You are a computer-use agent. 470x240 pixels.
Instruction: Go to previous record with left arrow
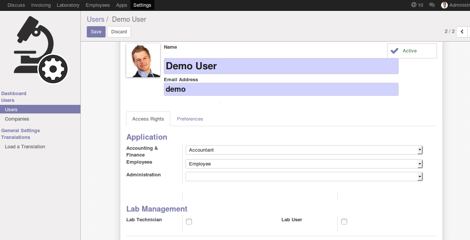tap(462, 32)
